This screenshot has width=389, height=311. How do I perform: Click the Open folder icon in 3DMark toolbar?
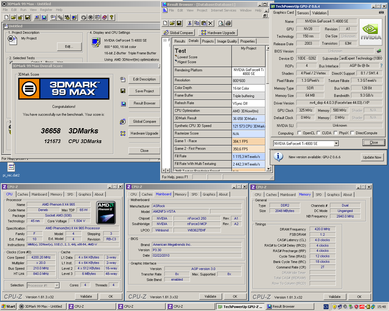(x=14, y=18)
